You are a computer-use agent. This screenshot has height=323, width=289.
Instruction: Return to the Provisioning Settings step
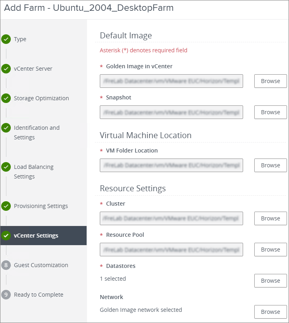pos(41,206)
